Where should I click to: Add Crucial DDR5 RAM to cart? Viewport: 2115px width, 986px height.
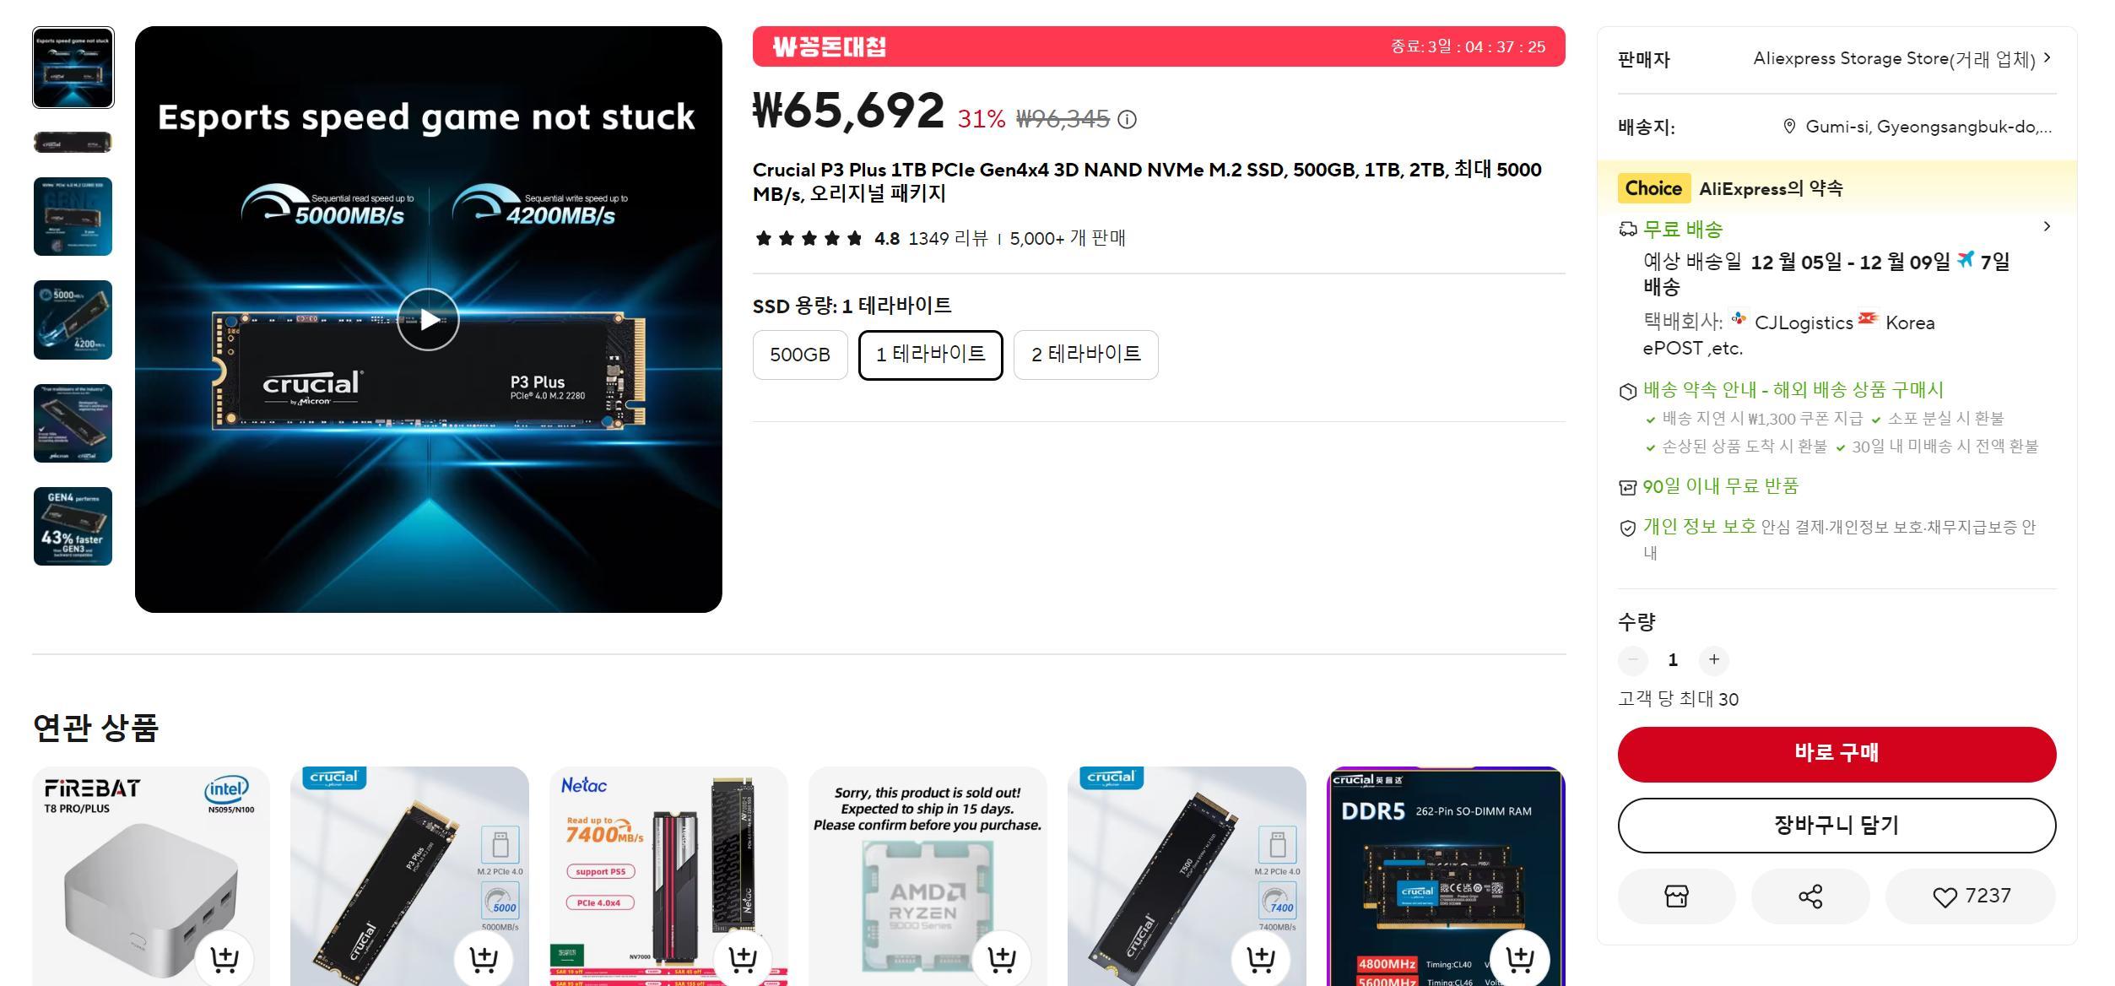coord(1519,958)
